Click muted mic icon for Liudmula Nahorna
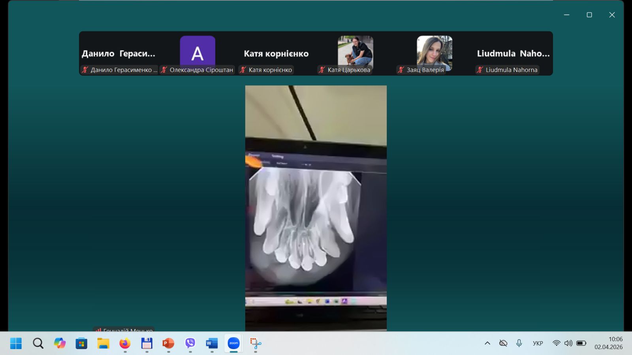The width and height of the screenshot is (632, 355). coord(480,70)
